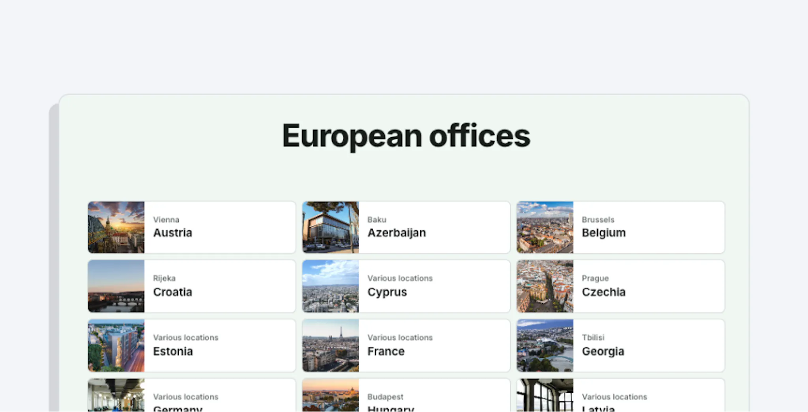808x412 pixels.
Task: Click the Vienna skyline thumbnail
Action: pos(116,227)
